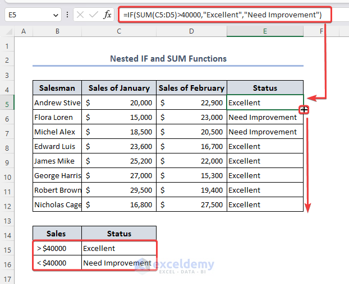
Task: Click the Enter checkmark formula icon
Action: [x=93, y=15]
